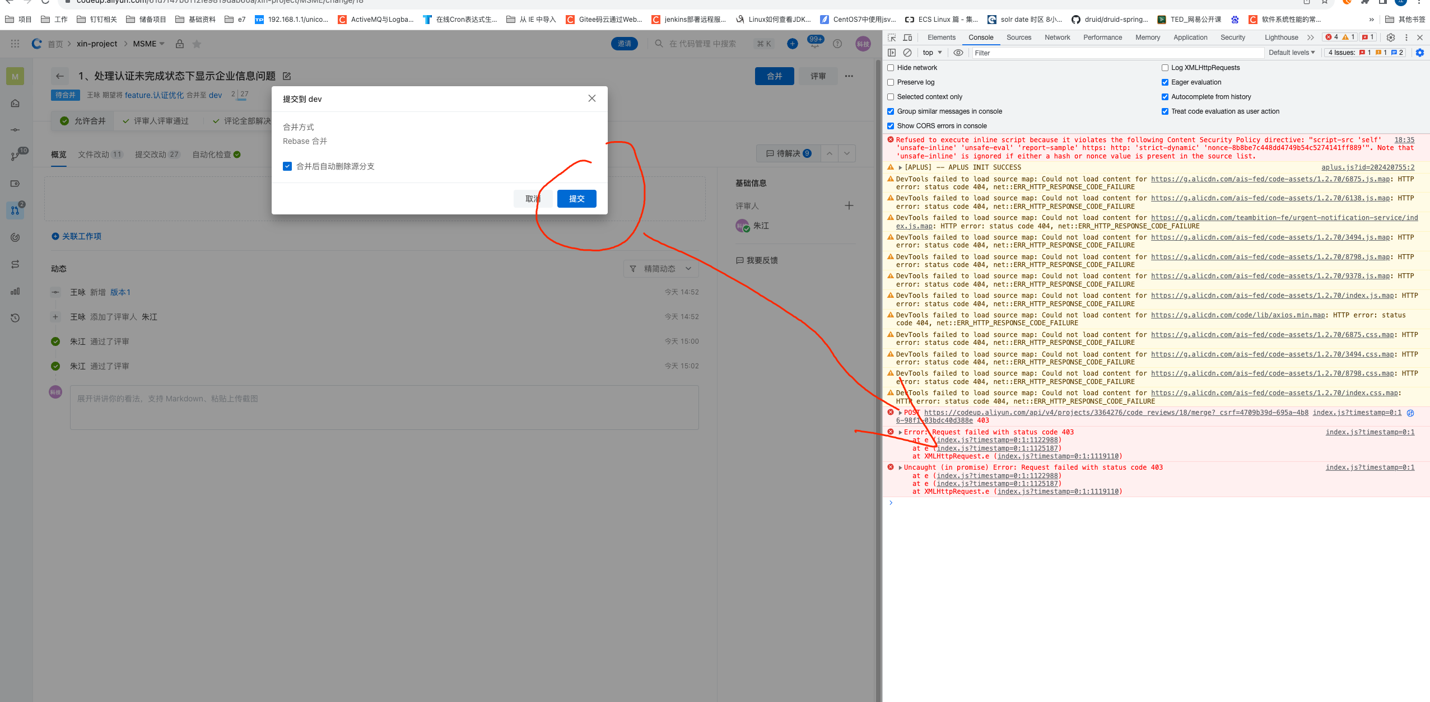Enable Selected context only checkbox
1430x702 pixels.
891,97
